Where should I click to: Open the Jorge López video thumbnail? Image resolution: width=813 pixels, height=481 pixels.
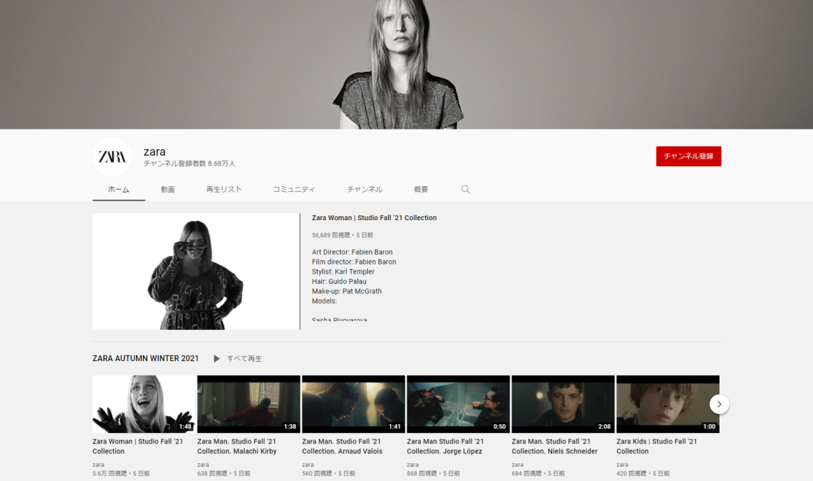(x=458, y=404)
